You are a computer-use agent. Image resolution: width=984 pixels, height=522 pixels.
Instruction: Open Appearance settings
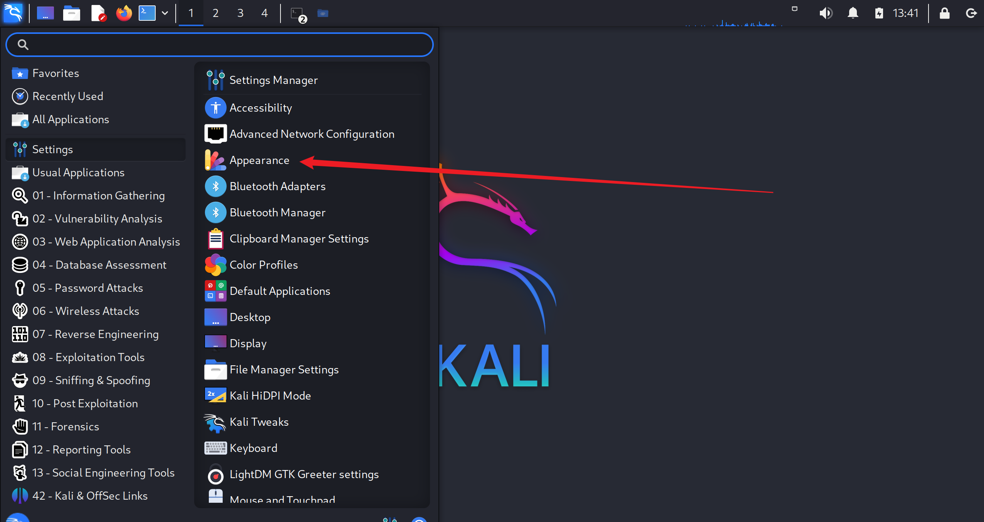click(x=312, y=160)
